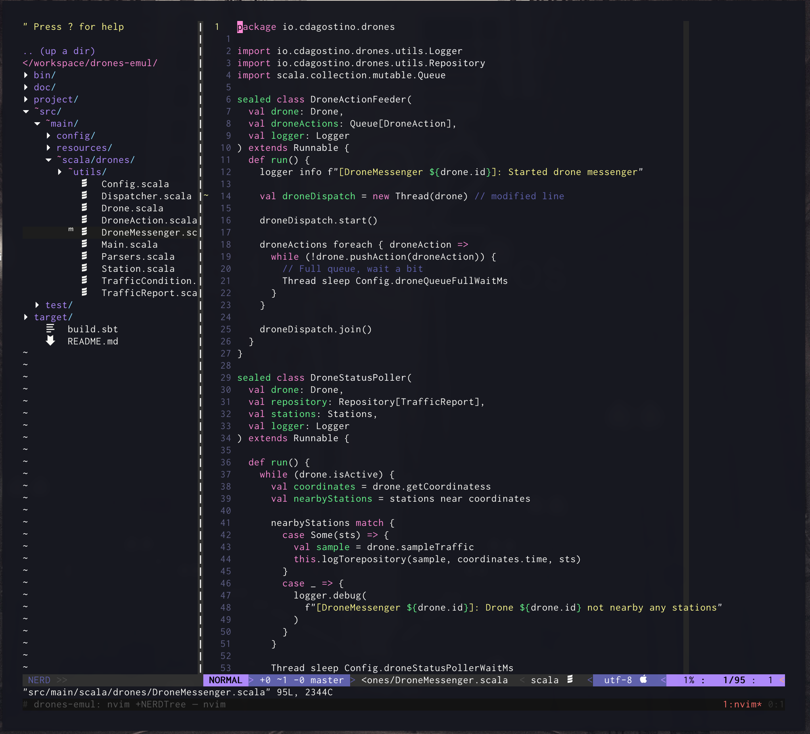Select the 1:nvim* tmux window tab
Screen dimensions: 810x734
[742, 704]
